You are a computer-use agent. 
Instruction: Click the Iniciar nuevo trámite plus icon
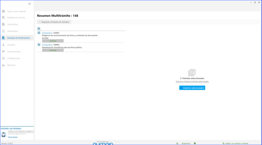click(x=4, y=11)
